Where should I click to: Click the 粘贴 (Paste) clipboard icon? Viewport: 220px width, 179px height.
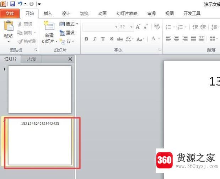9,26
